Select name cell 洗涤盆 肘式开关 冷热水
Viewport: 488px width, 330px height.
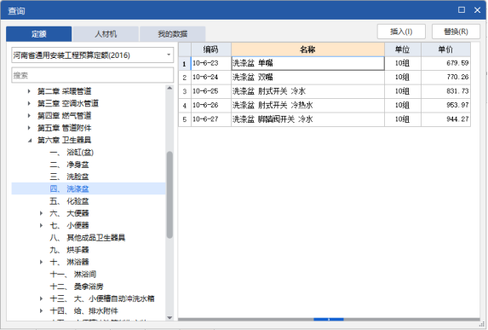point(307,105)
